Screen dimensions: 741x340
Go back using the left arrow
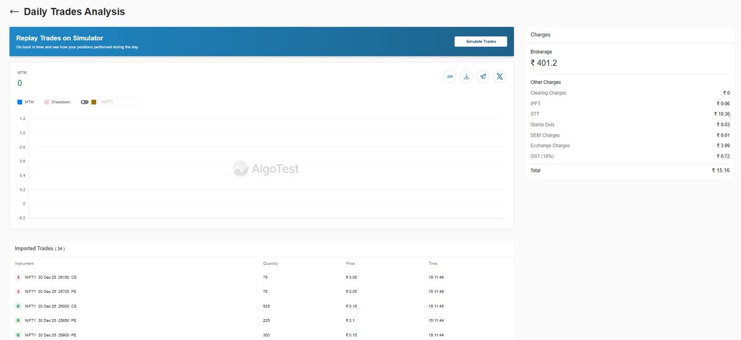(x=14, y=12)
